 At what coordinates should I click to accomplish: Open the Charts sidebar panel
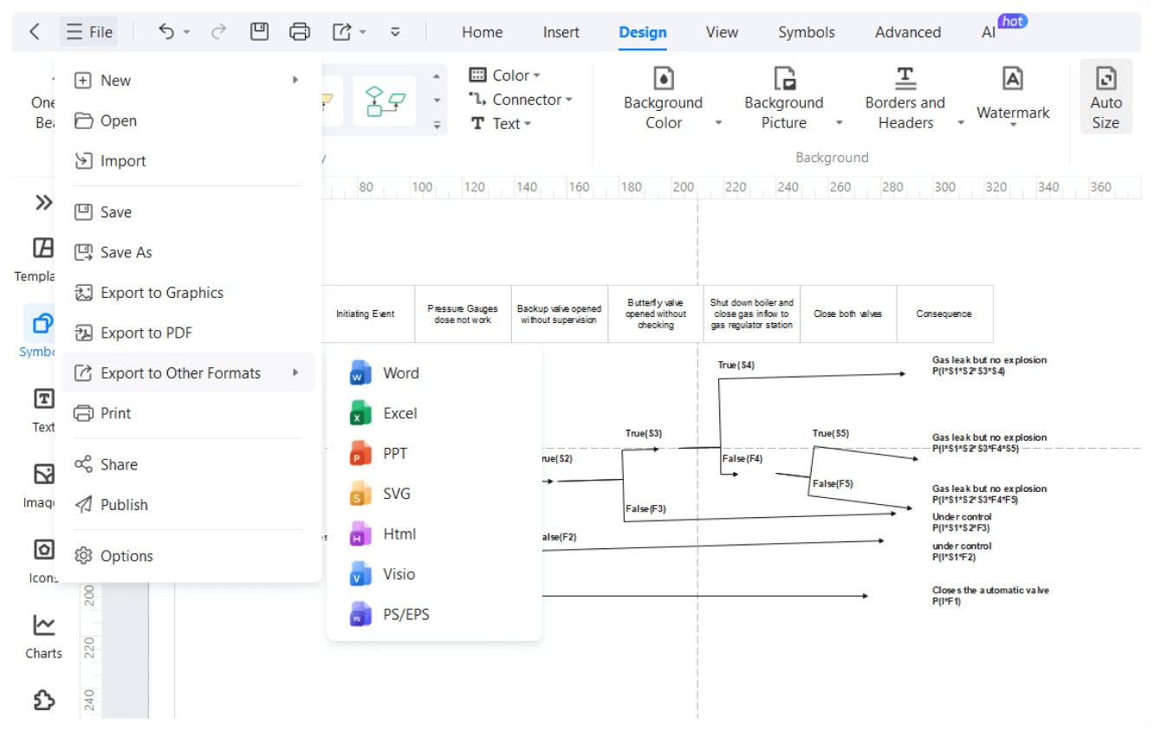[43, 637]
